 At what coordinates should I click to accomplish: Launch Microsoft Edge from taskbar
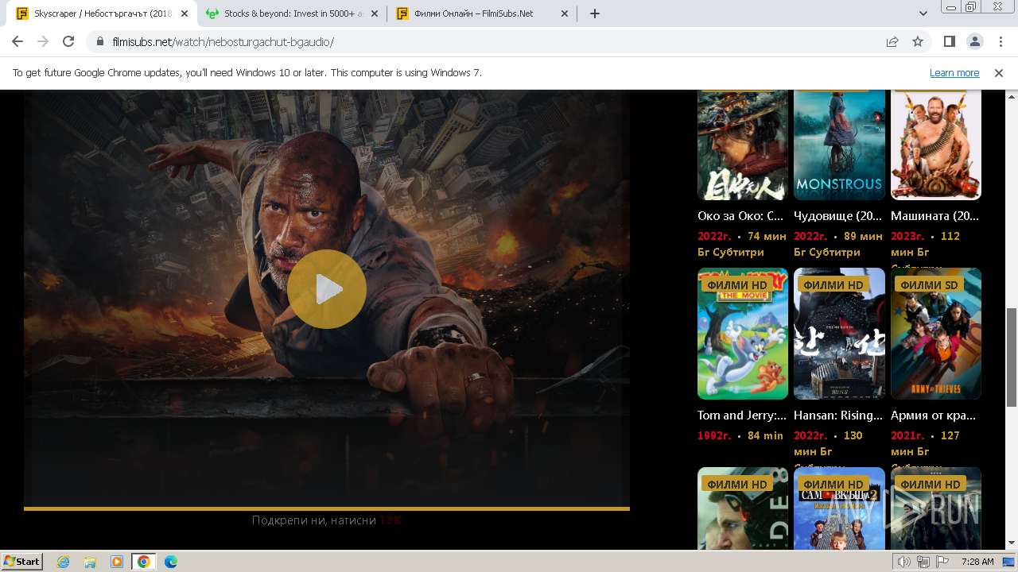[171, 562]
